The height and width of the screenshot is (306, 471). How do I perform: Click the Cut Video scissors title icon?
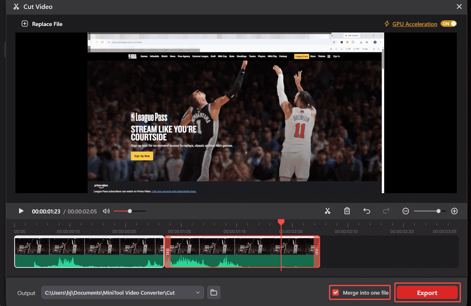click(x=16, y=6)
